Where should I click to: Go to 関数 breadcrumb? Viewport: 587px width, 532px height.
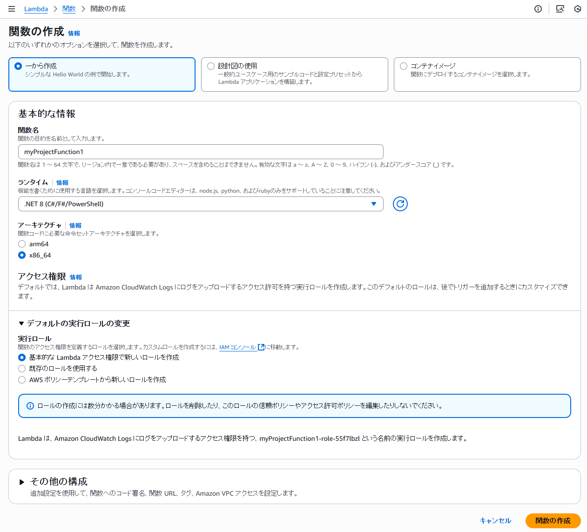[x=69, y=9]
